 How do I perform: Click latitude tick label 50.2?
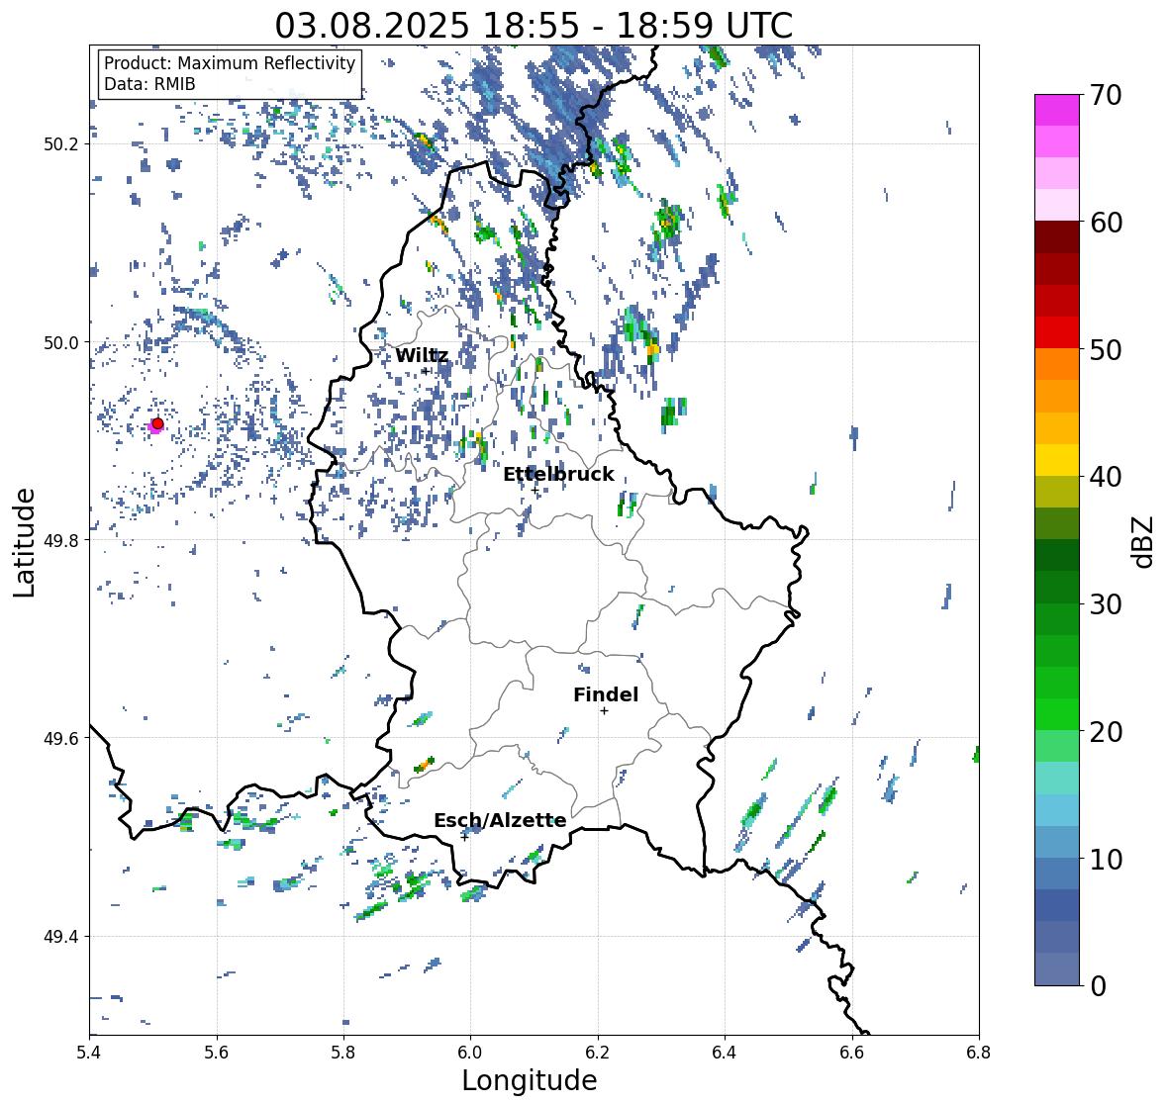point(61,144)
